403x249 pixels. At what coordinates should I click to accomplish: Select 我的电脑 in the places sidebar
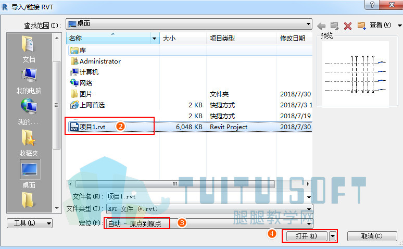(29, 81)
